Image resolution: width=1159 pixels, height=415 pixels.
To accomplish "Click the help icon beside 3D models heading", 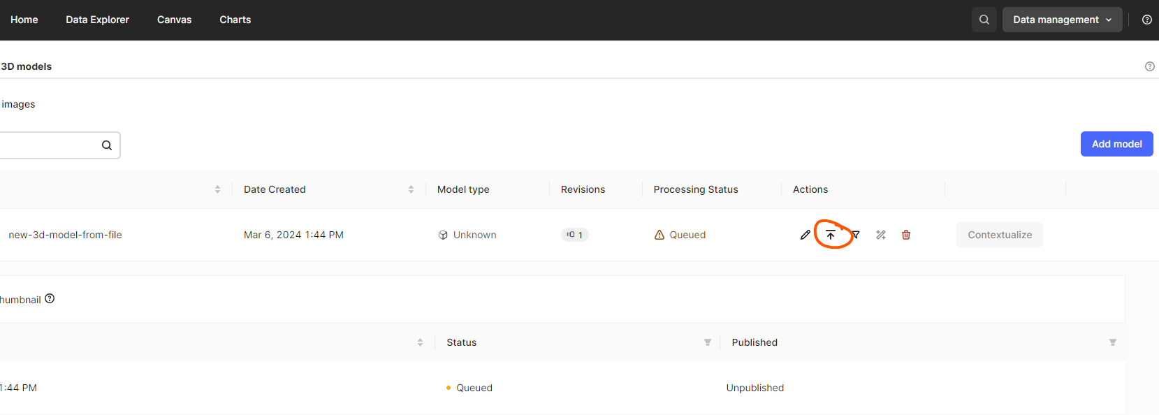I will [x=1150, y=66].
